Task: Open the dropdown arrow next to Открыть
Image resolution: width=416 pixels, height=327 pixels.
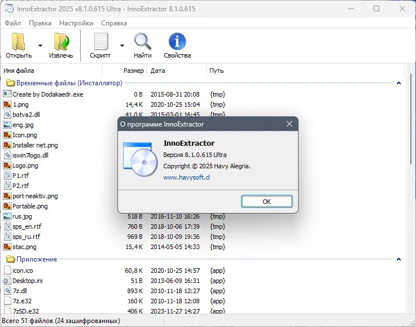Action: tap(40, 46)
